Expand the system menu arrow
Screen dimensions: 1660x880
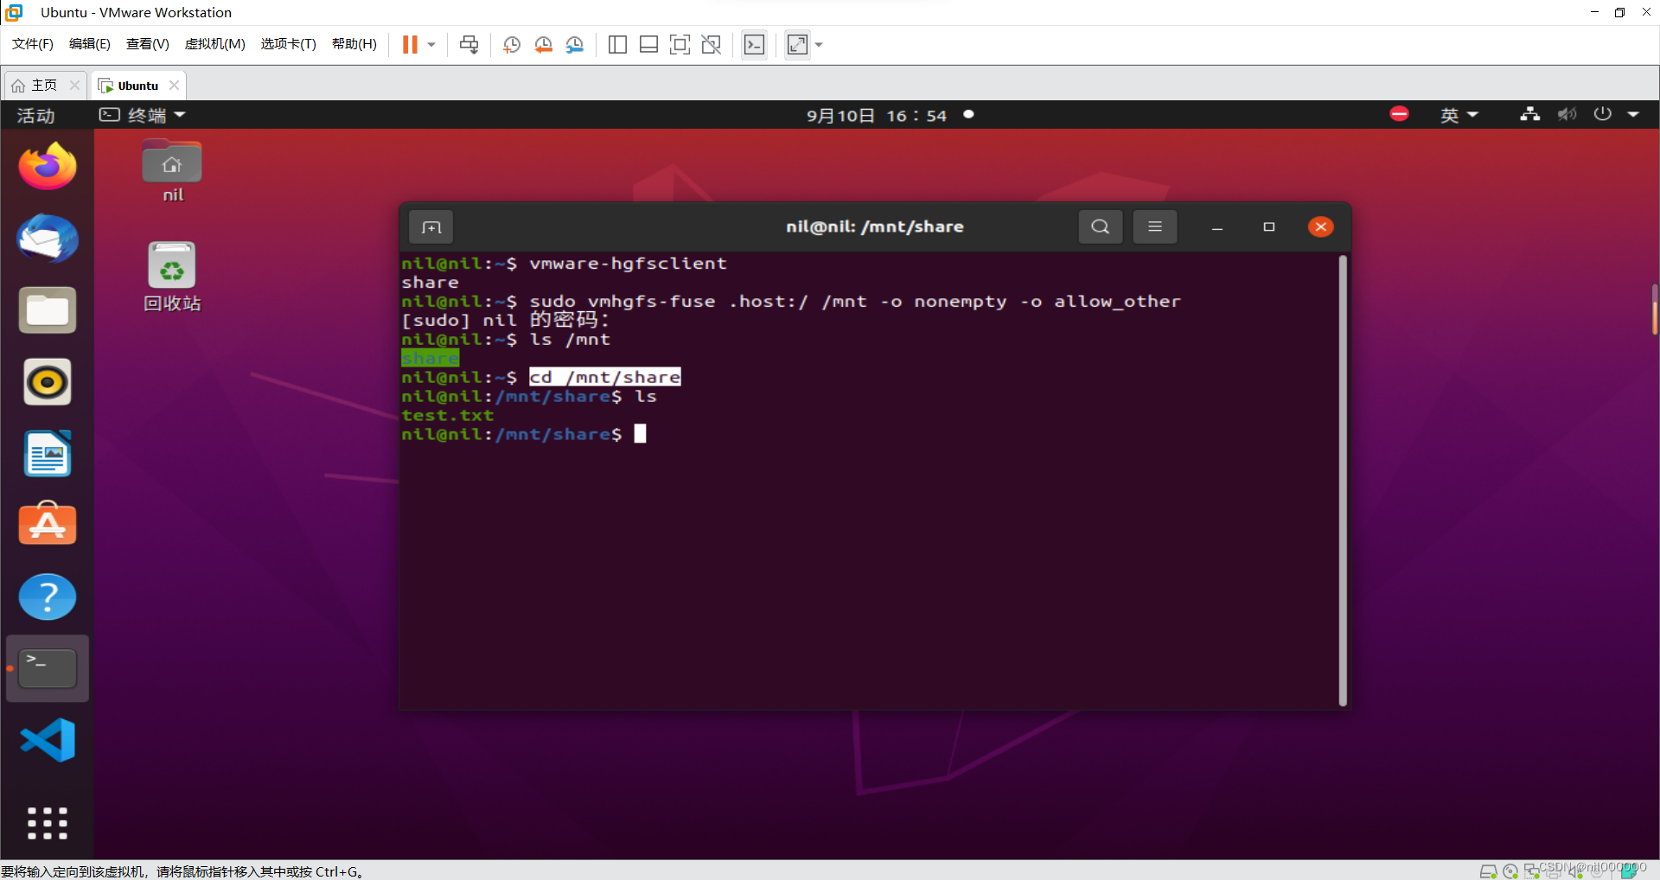(x=1633, y=114)
